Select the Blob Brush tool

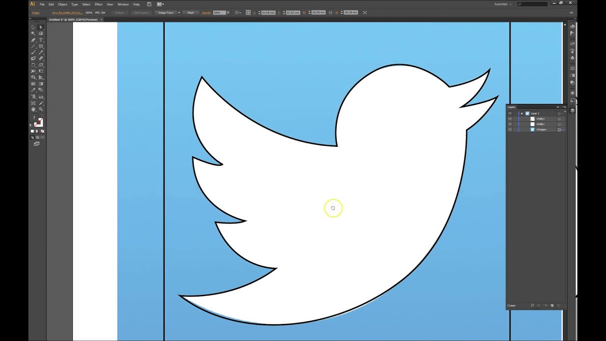[33, 58]
